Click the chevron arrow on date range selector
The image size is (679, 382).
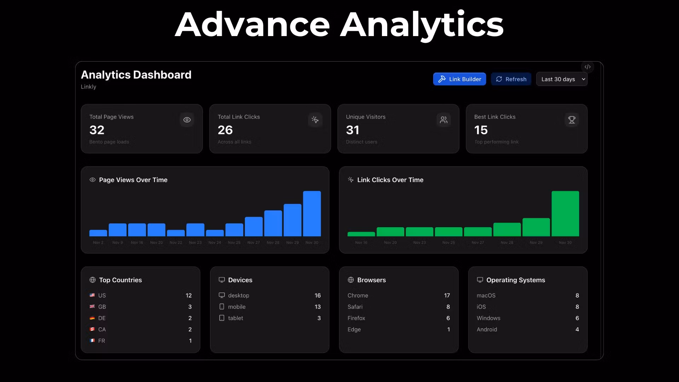583,79
